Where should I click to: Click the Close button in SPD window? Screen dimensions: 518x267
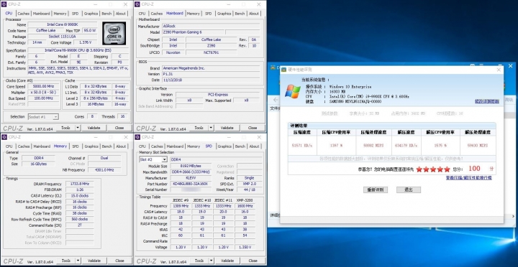[x=253, y=261]
